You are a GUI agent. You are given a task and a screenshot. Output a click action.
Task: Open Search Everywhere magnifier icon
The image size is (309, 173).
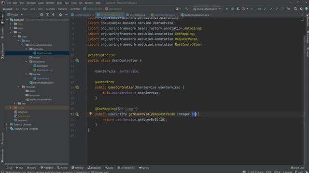click(295, 9)
